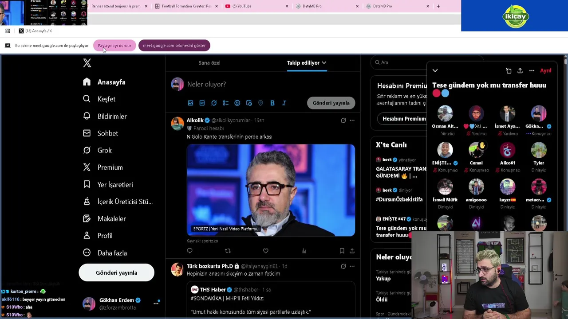This screenshot has width=568, height=319.
Task: Click the large sidebar Gönderi yayınla button
Action: point(116,272)
